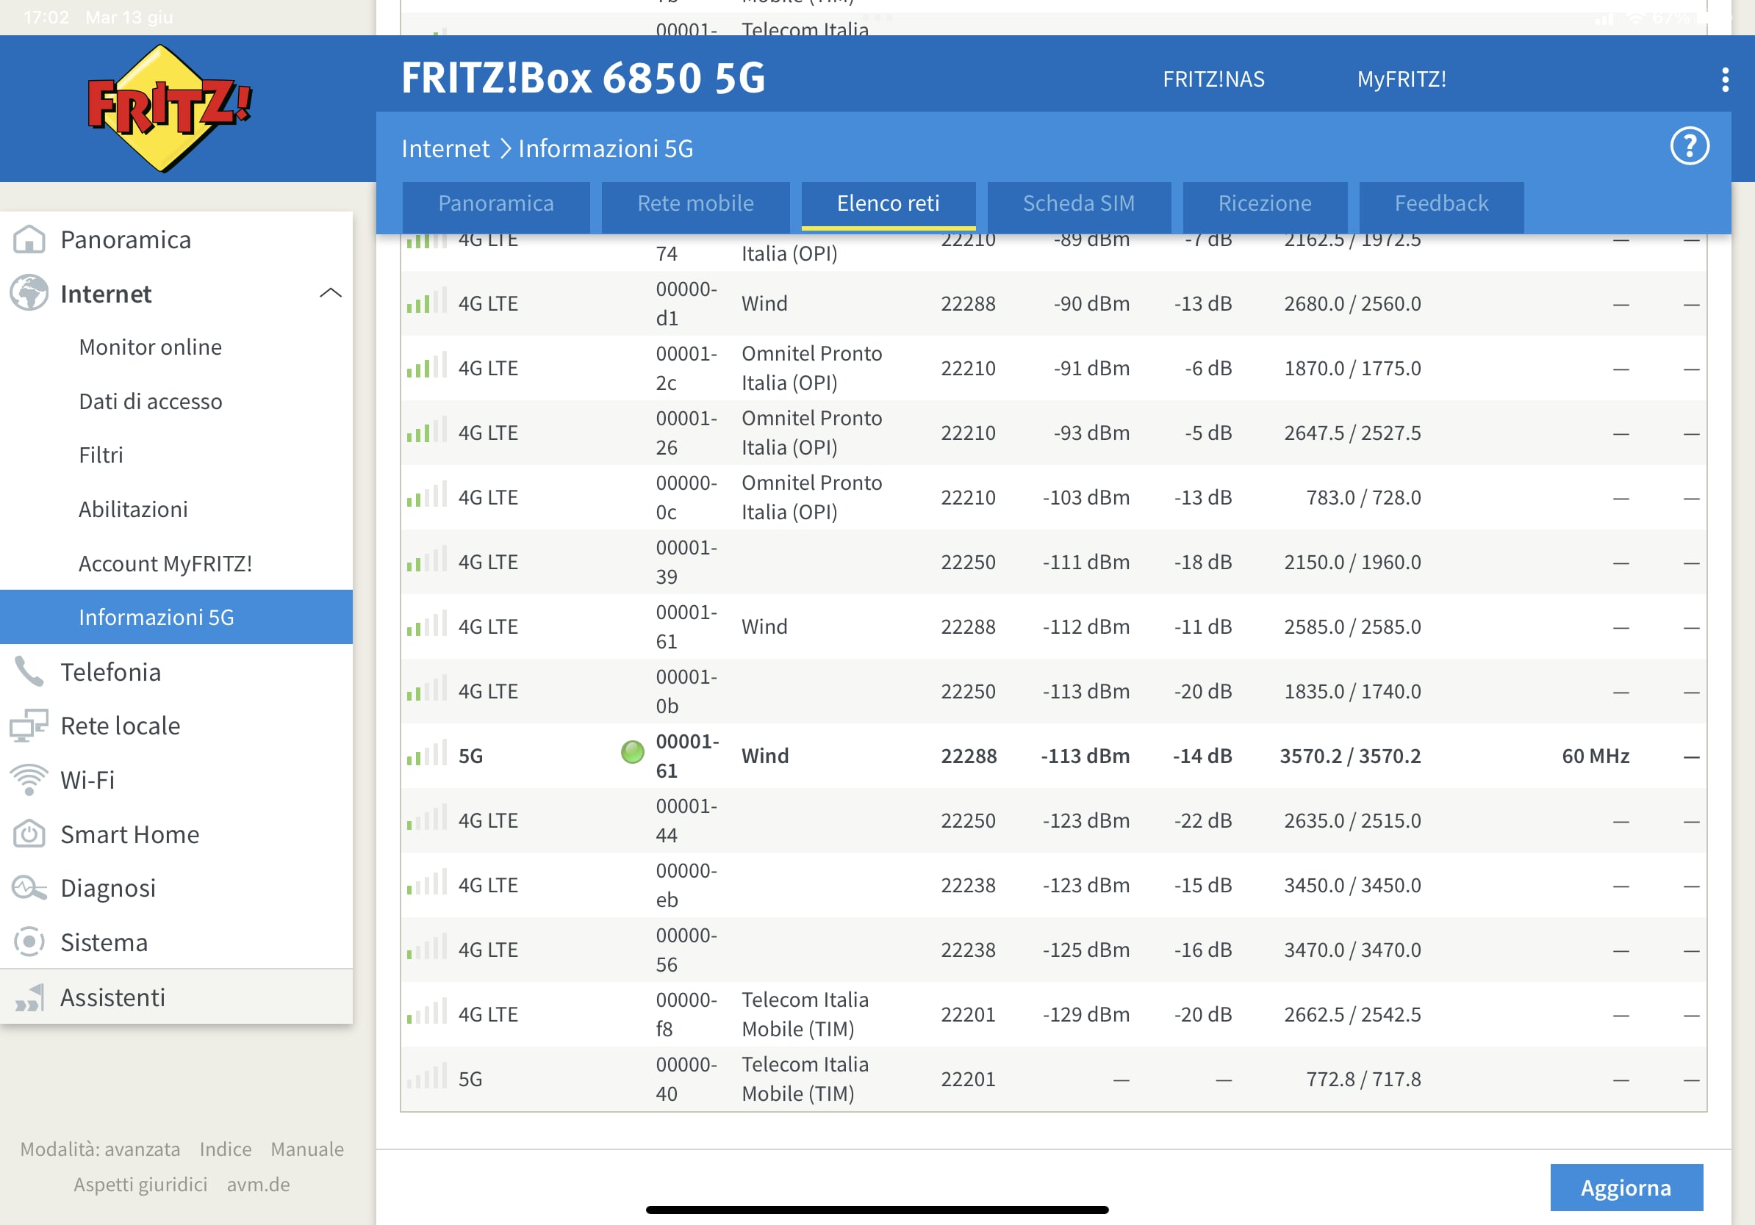Click signal bars of Omnitel 00001-2c row
The height and width of the screenshot is (1225, 1755).
[x=426, y=366]
